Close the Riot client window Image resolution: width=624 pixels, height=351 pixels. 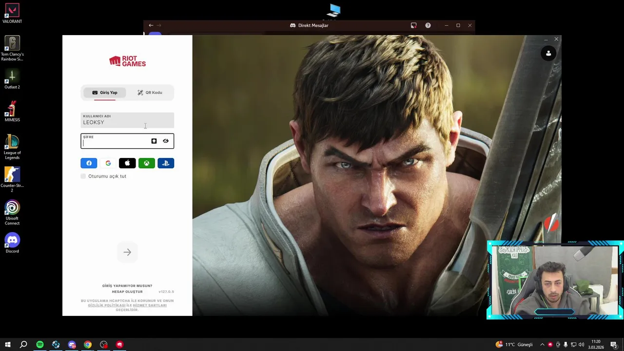[x=556, y=39]
